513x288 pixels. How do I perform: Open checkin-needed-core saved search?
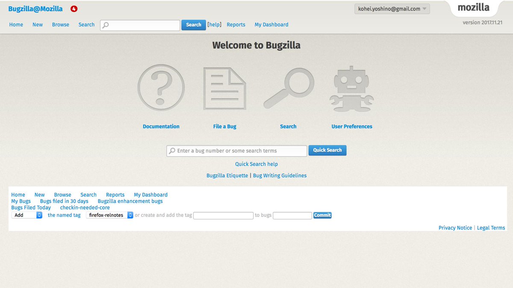pos(85,207)
